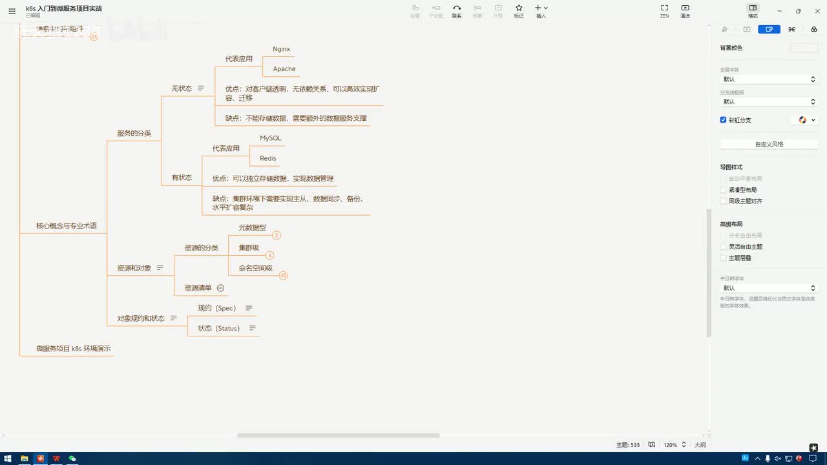Open the note icon on 状态 (Status)
This screenshot has width=827, height=465.
click(x=253, y=328)
